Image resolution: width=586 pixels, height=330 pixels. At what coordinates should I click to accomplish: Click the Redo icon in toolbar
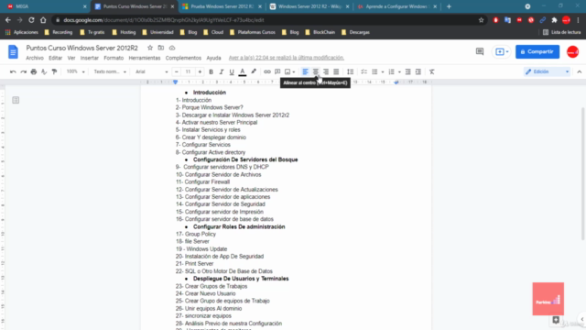(x=23, y=71)
